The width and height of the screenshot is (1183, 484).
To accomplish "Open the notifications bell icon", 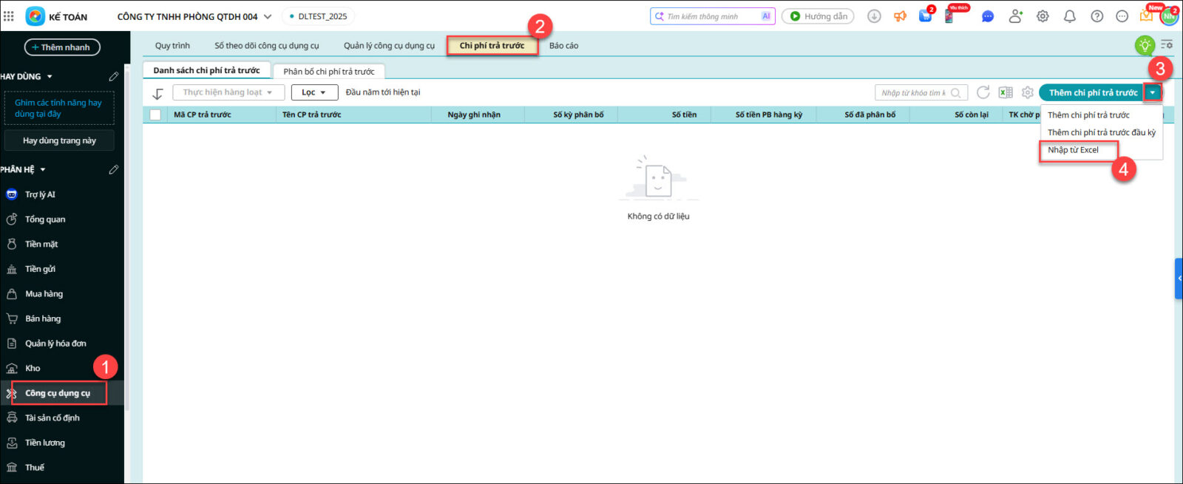I will pyautogui.click(x=1070, y=16).
